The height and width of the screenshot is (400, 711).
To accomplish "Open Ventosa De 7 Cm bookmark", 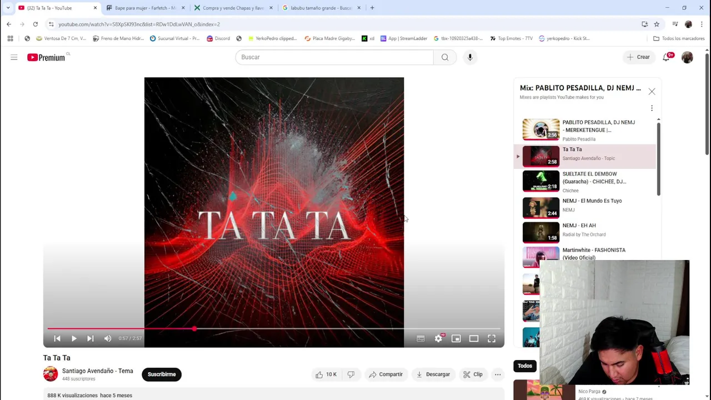I will (61, 38).
